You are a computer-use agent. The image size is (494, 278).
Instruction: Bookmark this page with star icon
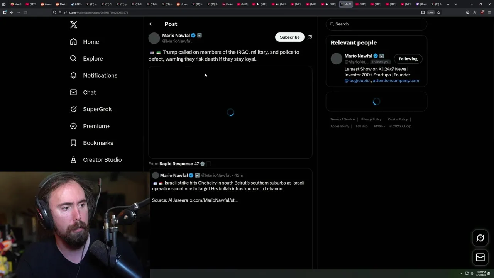click(x=438, y=12)
